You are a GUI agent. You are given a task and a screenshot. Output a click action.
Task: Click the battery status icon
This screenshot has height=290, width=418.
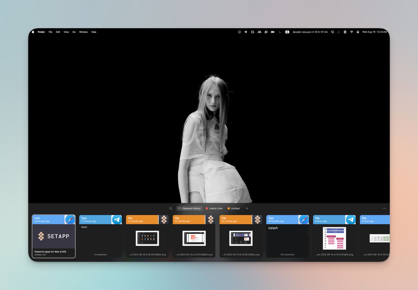(273, 32)
